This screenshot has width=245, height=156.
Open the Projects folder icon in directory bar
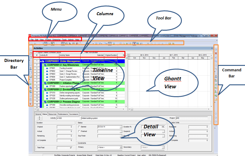31,65
